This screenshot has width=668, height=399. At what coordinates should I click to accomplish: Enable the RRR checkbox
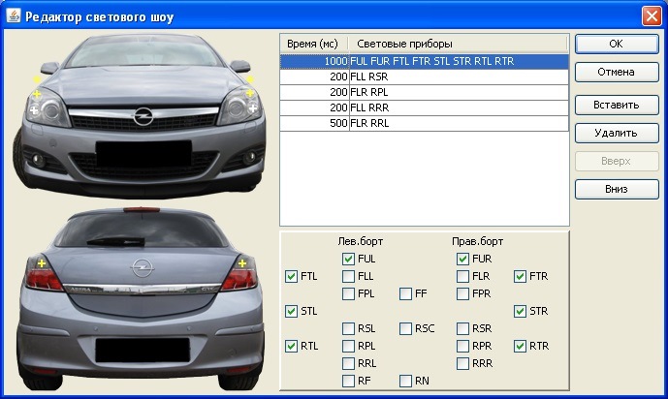462,363
